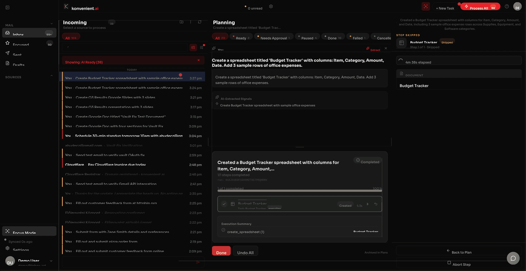Collapse the MAIL section in the sidebar
Screen dimensions: 526x271
pos(52,24)
